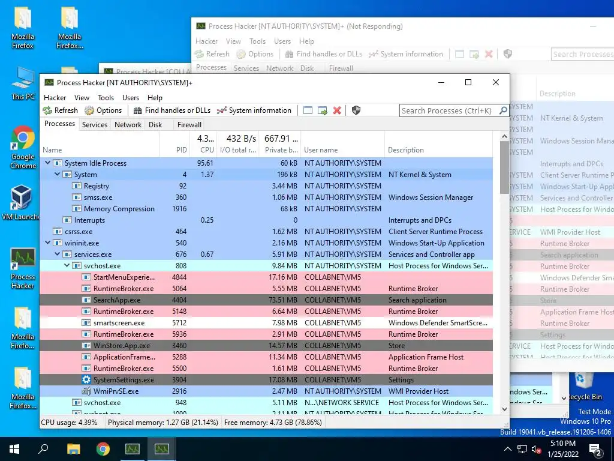
Task: Open the Users menu in front window
Action: pyautogui.click(x=131, y=98)
